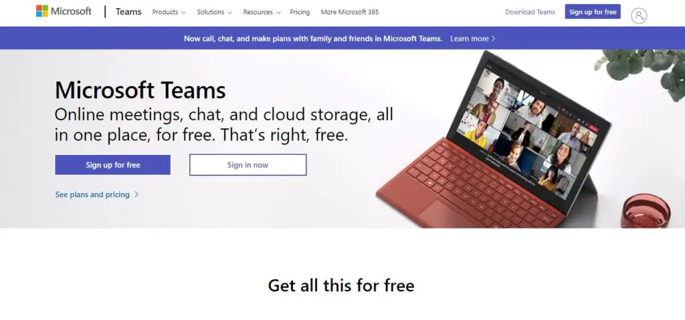Click the arrow beside See plans and pricing

[136, 194]
